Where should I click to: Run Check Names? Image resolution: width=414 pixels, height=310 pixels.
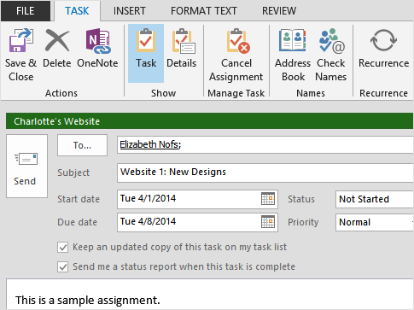coord(331,54)
